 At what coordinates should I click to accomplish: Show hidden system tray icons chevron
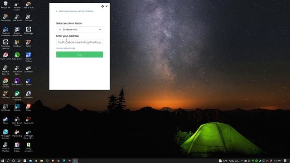pos(242,161)
